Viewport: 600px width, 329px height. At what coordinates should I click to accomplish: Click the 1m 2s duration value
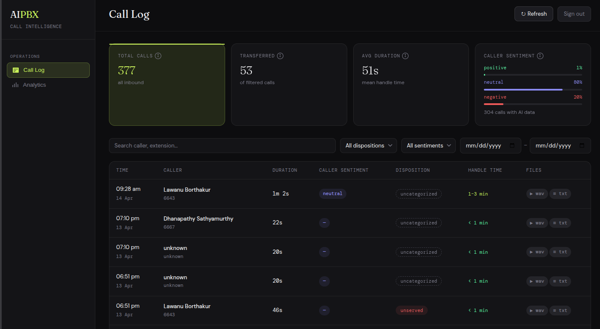click(280, 194)
